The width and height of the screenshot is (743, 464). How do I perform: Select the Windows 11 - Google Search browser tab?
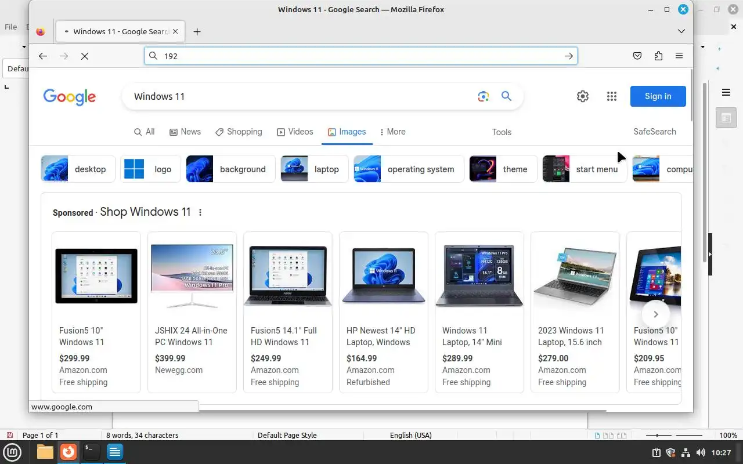point(120,31)
